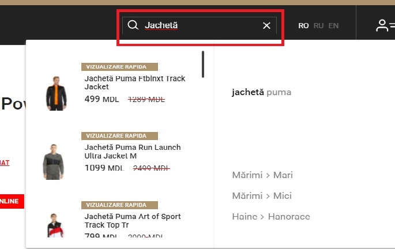This screenshot has width=395, height=249.
Task: Open quick view for Ftblnxt Track Jacket
Action: [119, 67]
